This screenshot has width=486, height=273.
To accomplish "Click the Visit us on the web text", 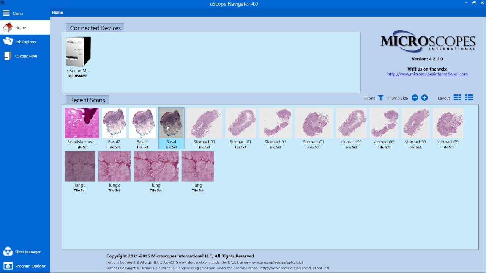I will 427,69.
